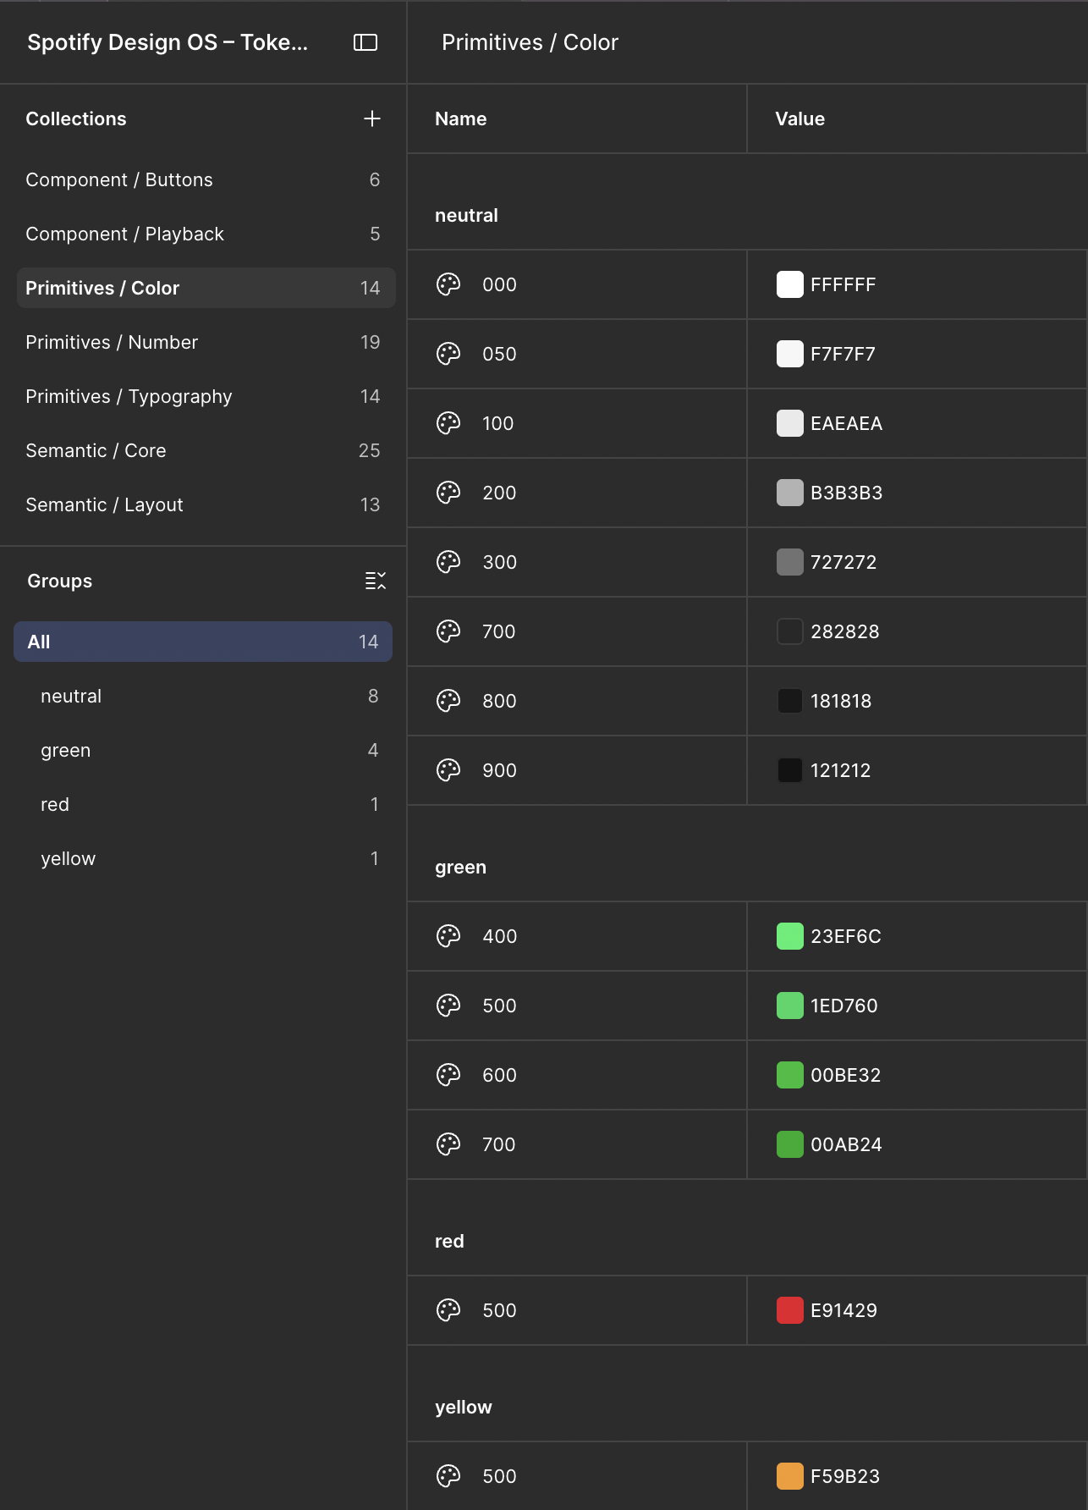Click hex value text FFFFFF
The height and width of the screenshot is (1510, 1088).
(843, 284)
